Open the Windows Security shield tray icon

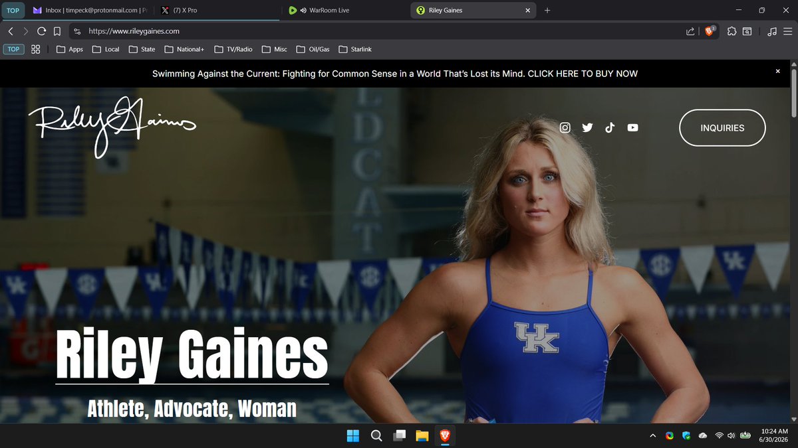[686, 435]
